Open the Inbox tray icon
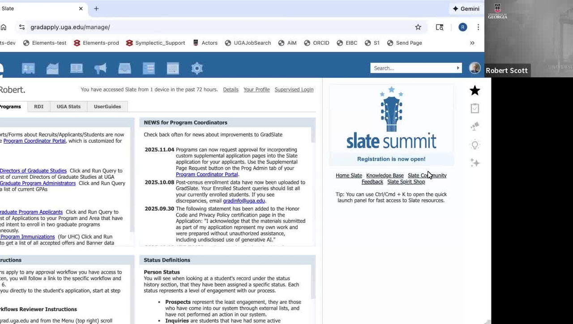The height and width of the screenshot is (324, 573). click(x=124, y=68)
